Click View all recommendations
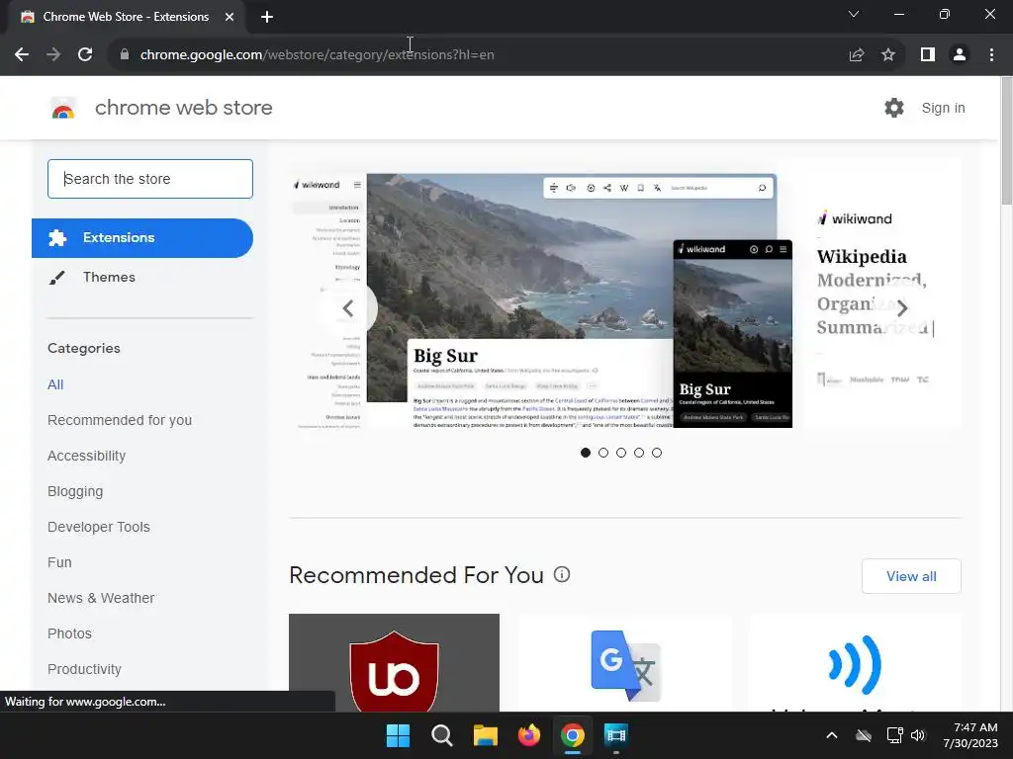1013x759 pixels. 911,576
